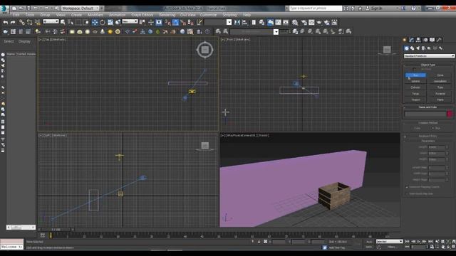Click the ViewCube in top viewport
Viewport: 456px width, 256px height.
204,50
